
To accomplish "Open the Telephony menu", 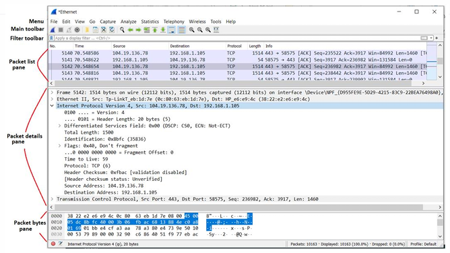I will 174,22.
